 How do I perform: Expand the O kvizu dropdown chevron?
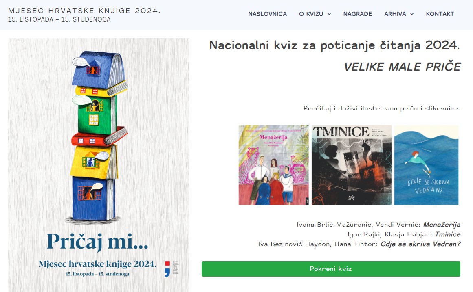click(x=329, y=14)
